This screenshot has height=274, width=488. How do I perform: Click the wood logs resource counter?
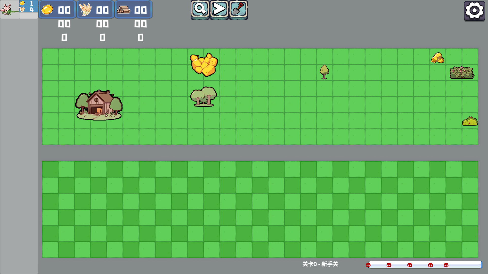133,10
